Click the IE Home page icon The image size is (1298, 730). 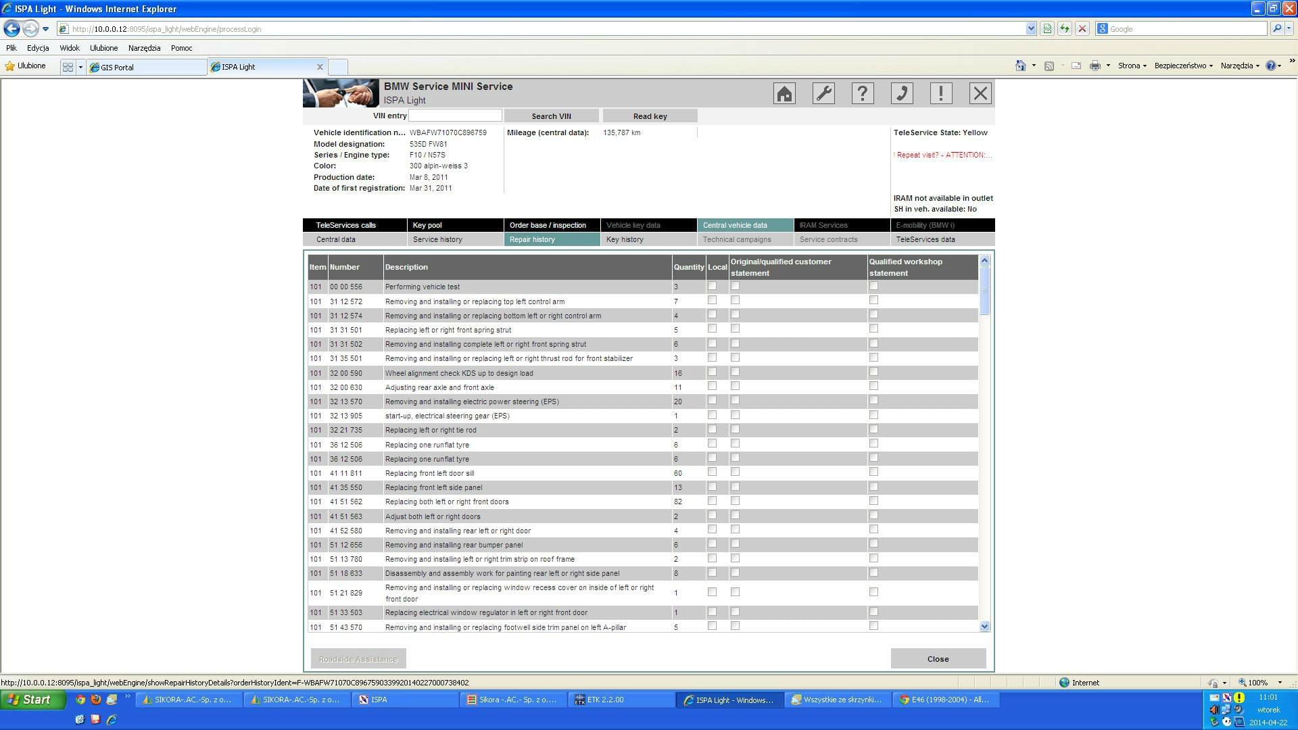[x=1021, y=66]
